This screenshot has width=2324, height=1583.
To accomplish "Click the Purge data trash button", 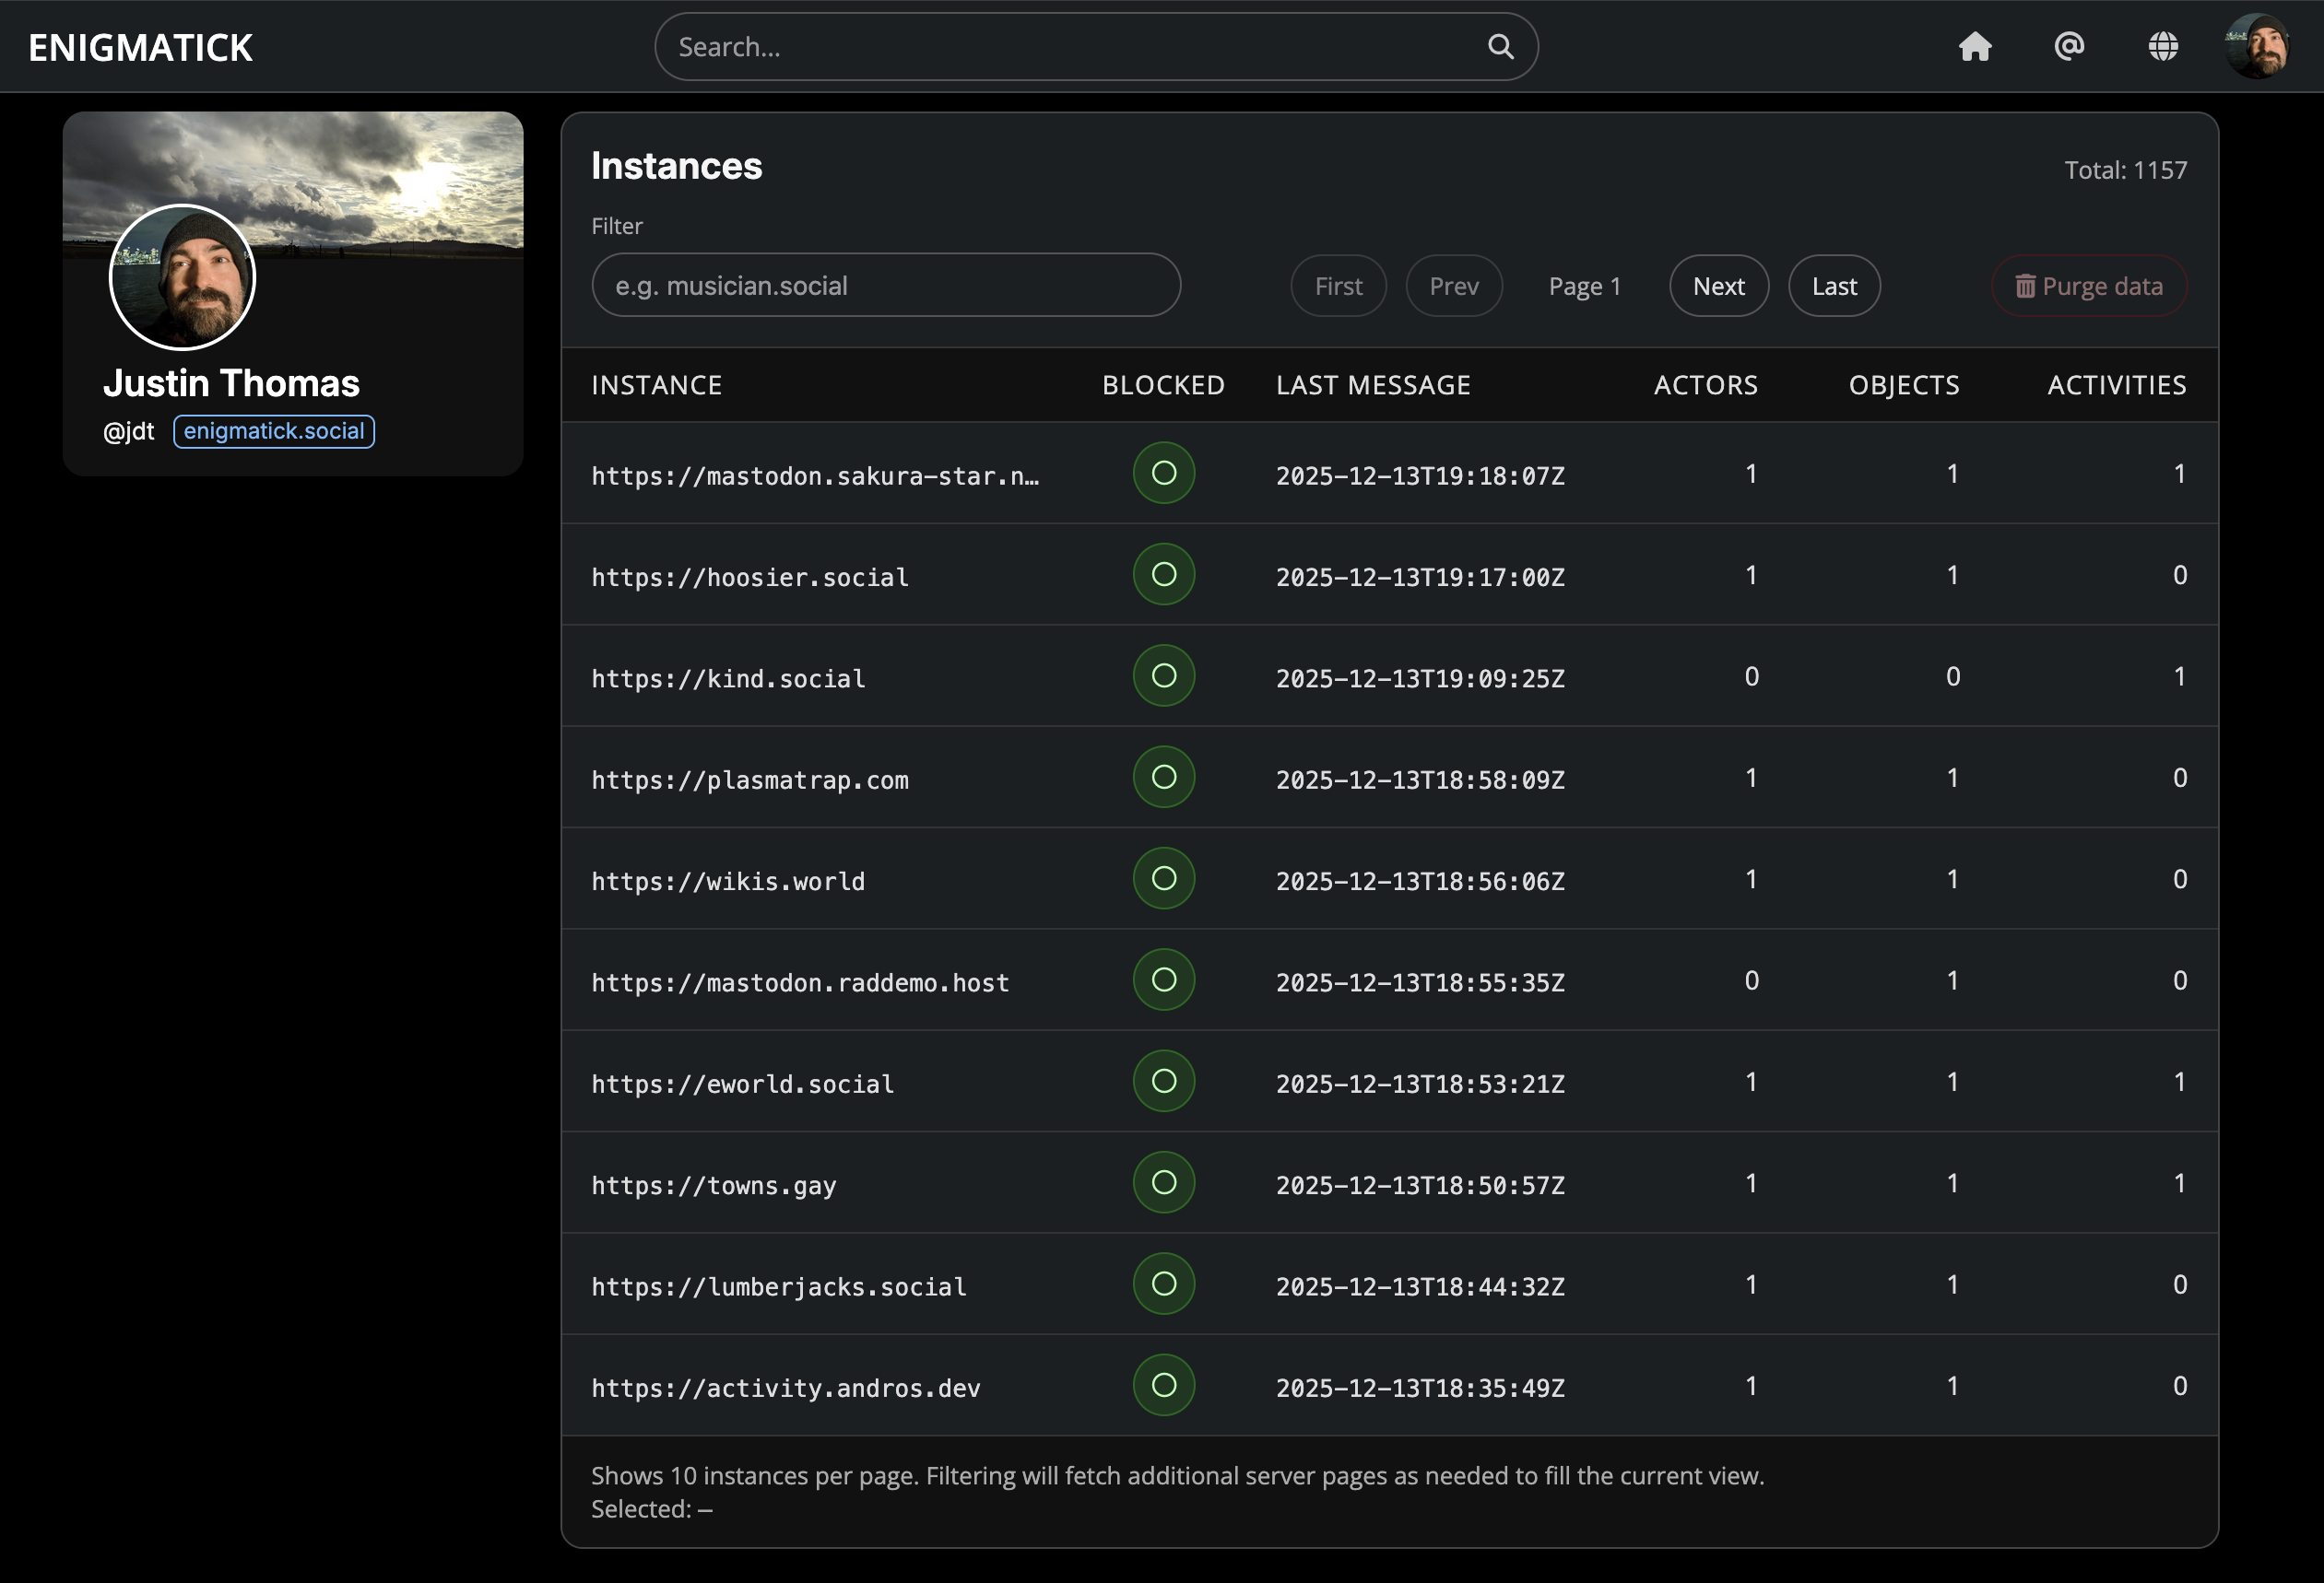I will pyautogui.click(x=2088, y=287).
